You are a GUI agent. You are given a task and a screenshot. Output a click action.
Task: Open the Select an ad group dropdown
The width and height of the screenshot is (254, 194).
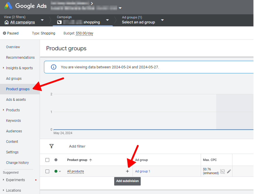pyautogui.click(x=162, y=20)
